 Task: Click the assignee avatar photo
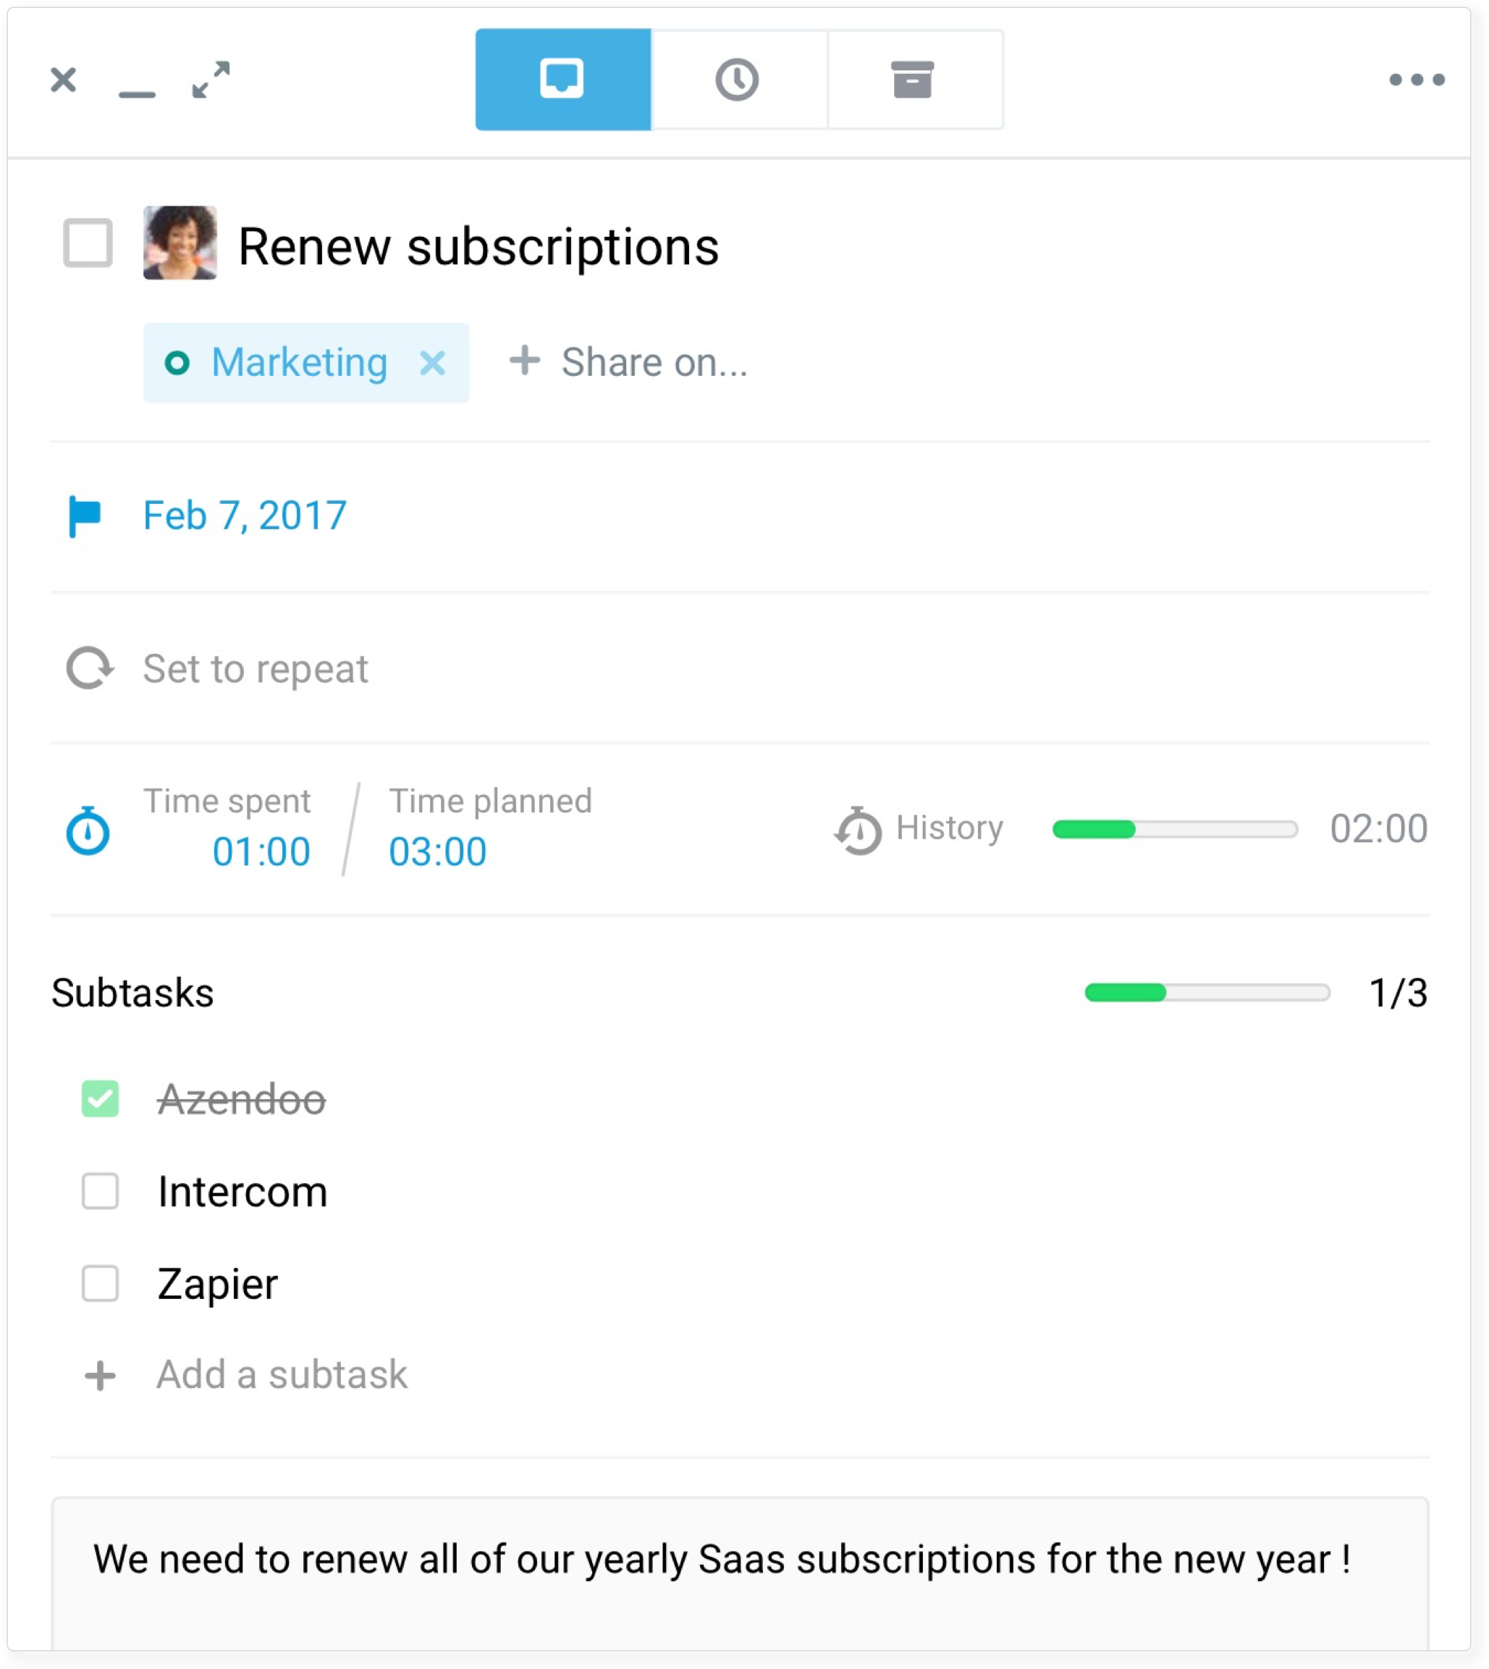(180, 243)
